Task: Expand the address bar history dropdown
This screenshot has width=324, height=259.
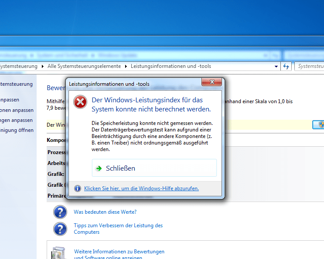Action: [x=276, y=67]
